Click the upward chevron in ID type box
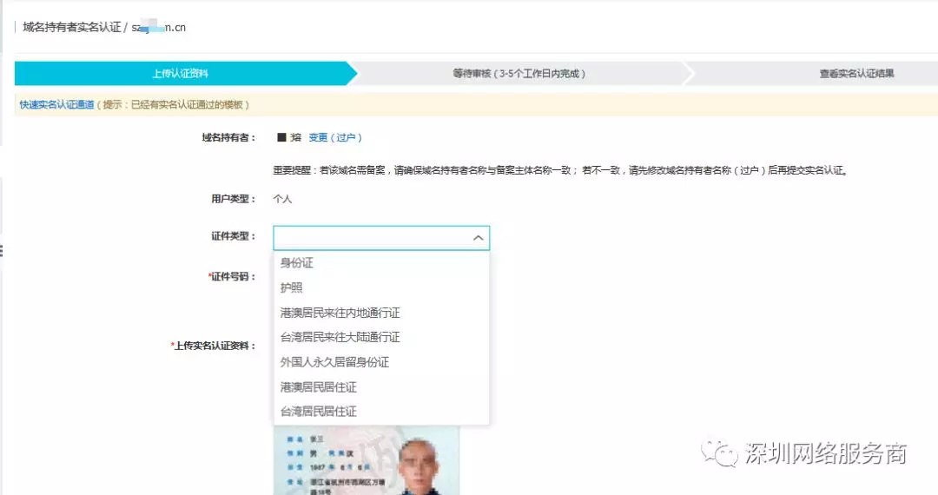The width and height of the screenshot is (938, 495). [x=478, y=237]
